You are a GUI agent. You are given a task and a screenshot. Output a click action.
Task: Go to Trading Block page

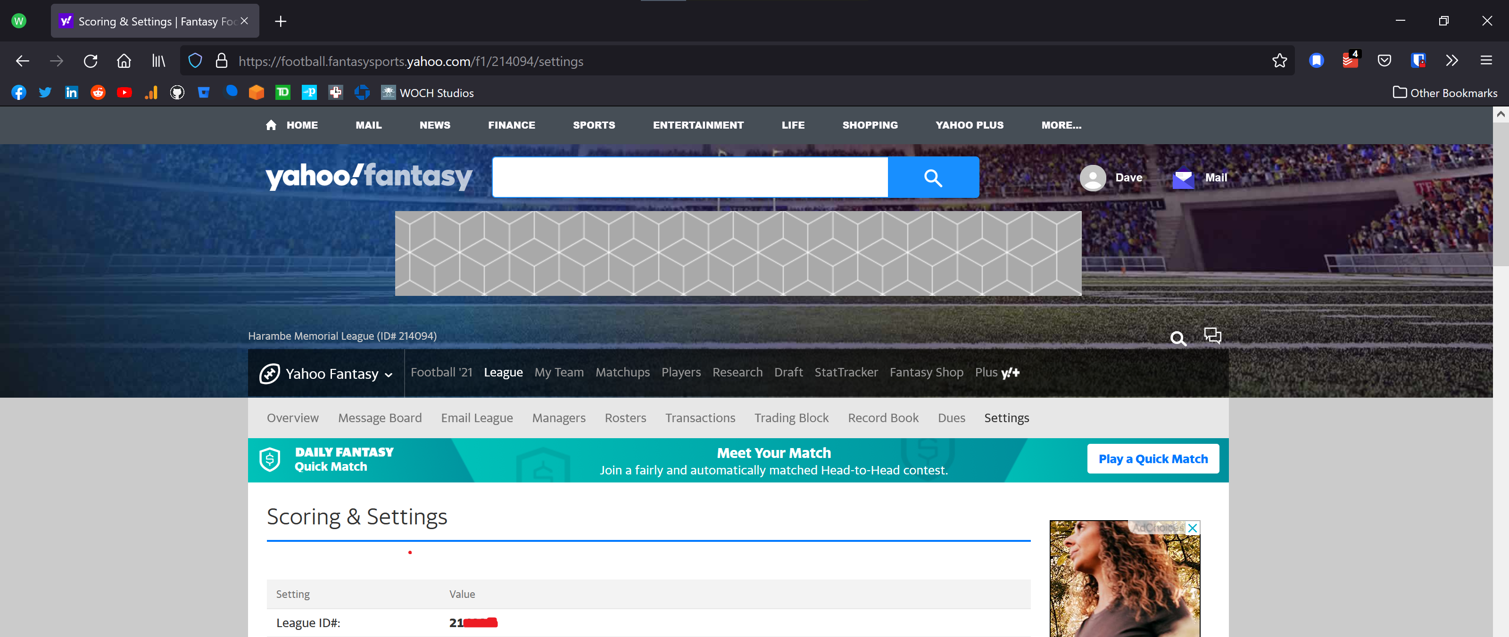pyautogui.click(x=791, y=418)
